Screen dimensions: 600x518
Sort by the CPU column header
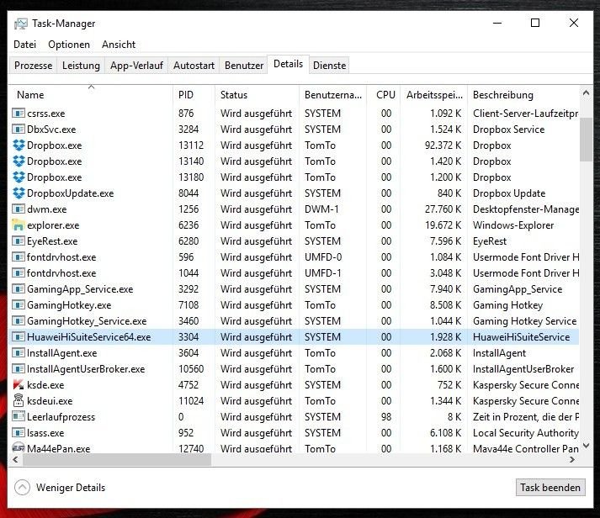[x=384, y=95]
